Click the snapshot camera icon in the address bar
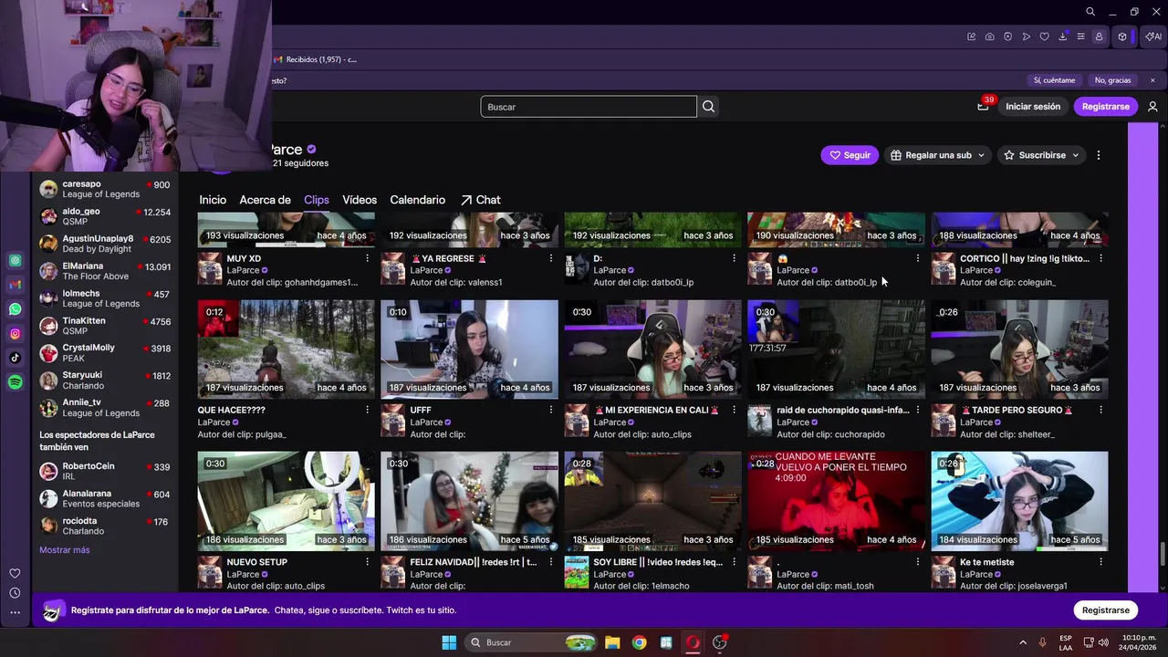The image size is (1168, 657). click(989, 36)
